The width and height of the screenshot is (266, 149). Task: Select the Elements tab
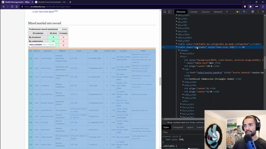(181, 12)
